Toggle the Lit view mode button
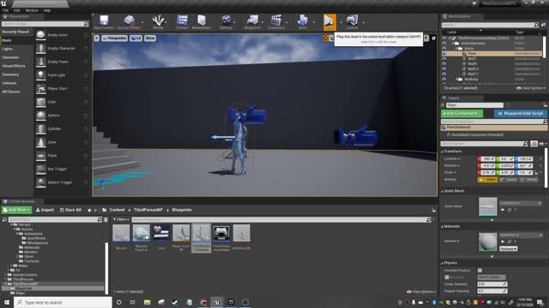 [136, 38]
